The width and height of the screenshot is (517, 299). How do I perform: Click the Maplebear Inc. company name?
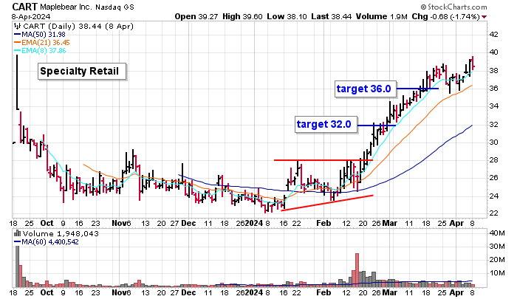pos(66,7)
